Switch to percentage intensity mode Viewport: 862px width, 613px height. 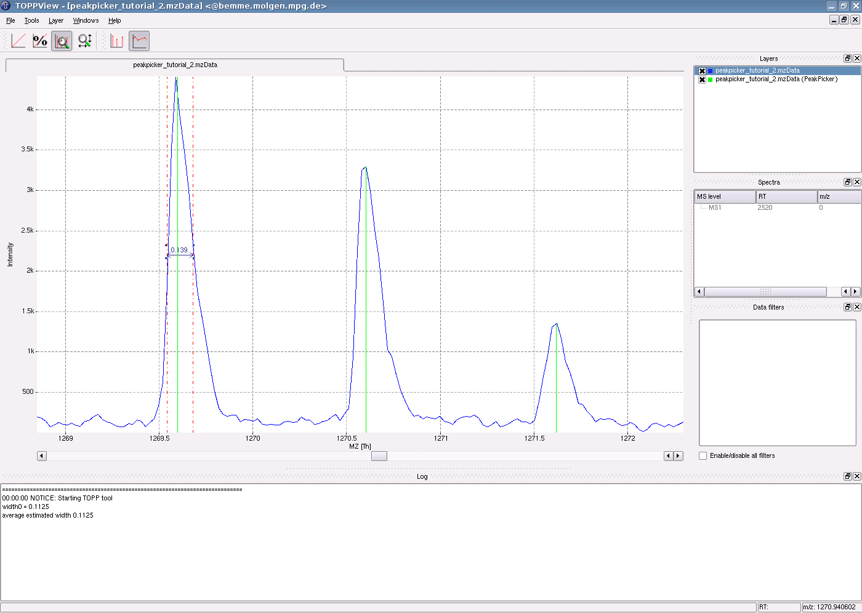coord(40,41)
